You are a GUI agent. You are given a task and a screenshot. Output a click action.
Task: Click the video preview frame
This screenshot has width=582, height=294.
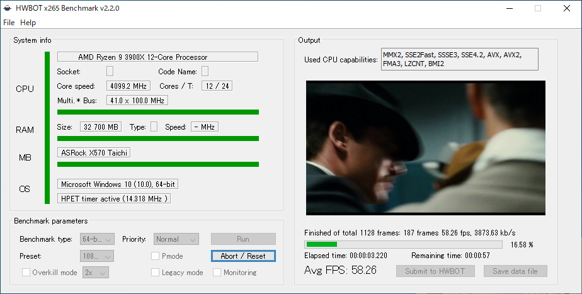[426, 148]
